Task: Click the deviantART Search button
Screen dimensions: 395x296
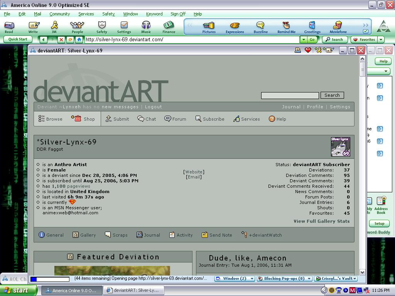Action: 332,95
